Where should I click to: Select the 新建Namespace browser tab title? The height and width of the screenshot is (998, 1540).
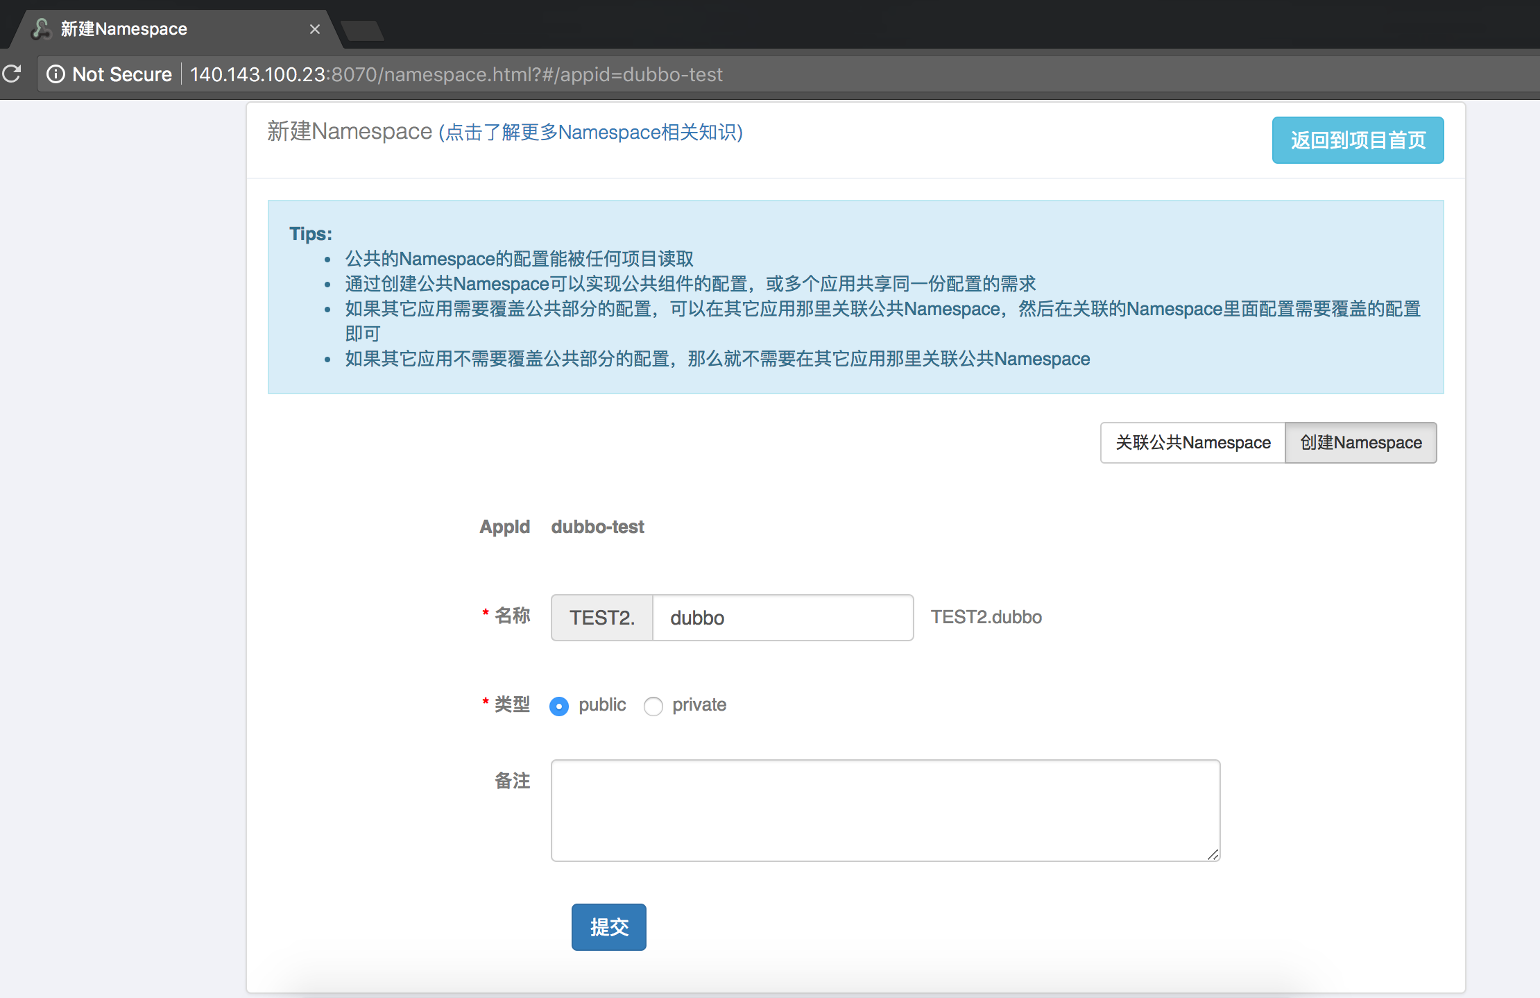[x=124, y=29]
